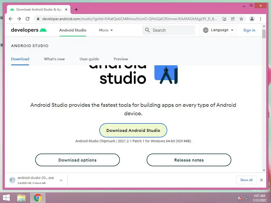Image resolution: width=271 pixels, height=203 pixels.
Task: Click the page scrollbar up arrow
Action: tap(264, 26)
